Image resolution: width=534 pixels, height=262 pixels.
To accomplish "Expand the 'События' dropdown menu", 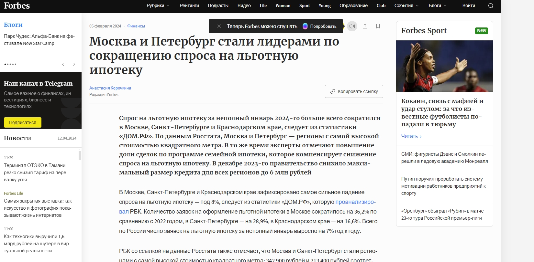I will [406, 5].
